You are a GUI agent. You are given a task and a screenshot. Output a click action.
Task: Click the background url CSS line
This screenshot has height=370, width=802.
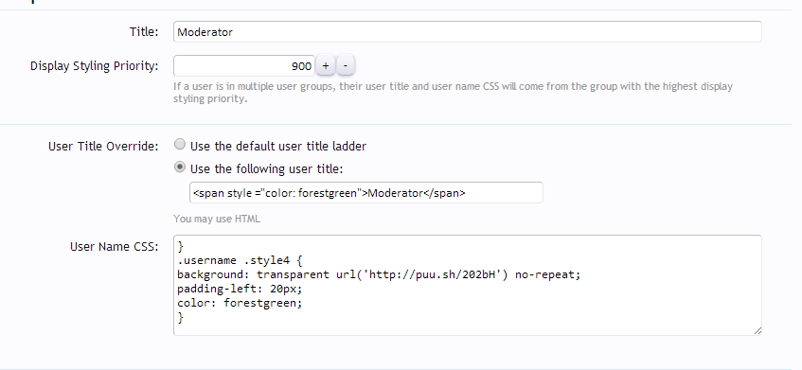[379, 274]
